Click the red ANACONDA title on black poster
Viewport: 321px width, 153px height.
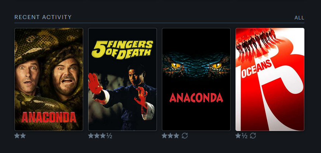[196, 98]
